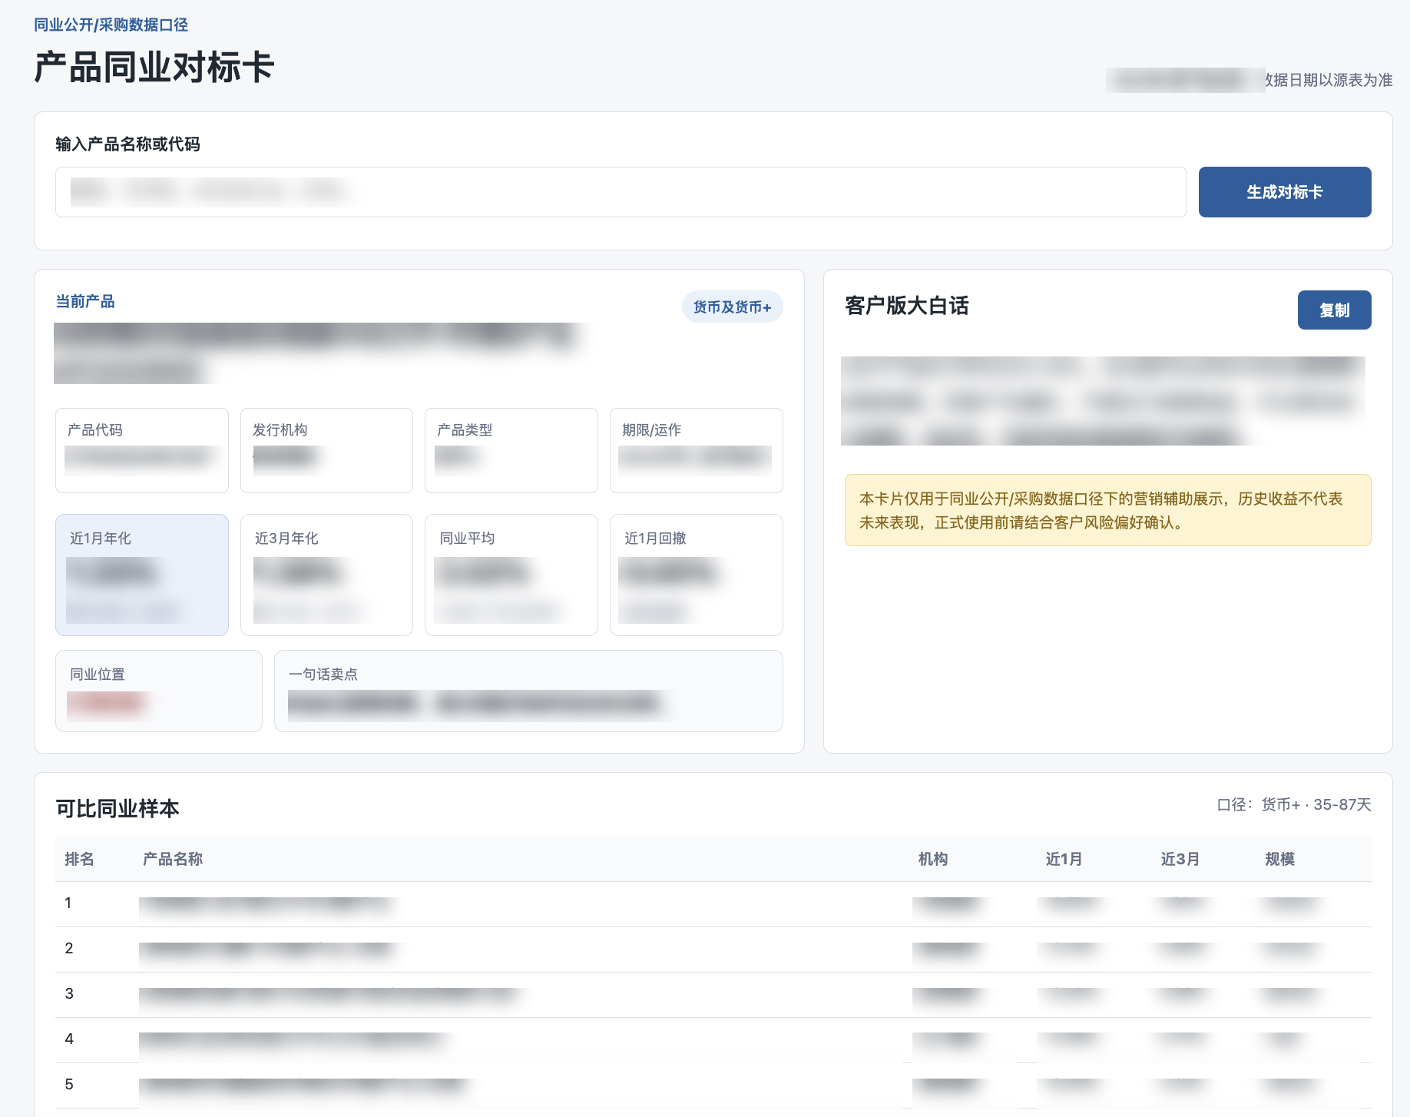Select the 近1月年化 metric card
The height and width of the screenshot is (1117, 1410).
(x=142, y=575)
